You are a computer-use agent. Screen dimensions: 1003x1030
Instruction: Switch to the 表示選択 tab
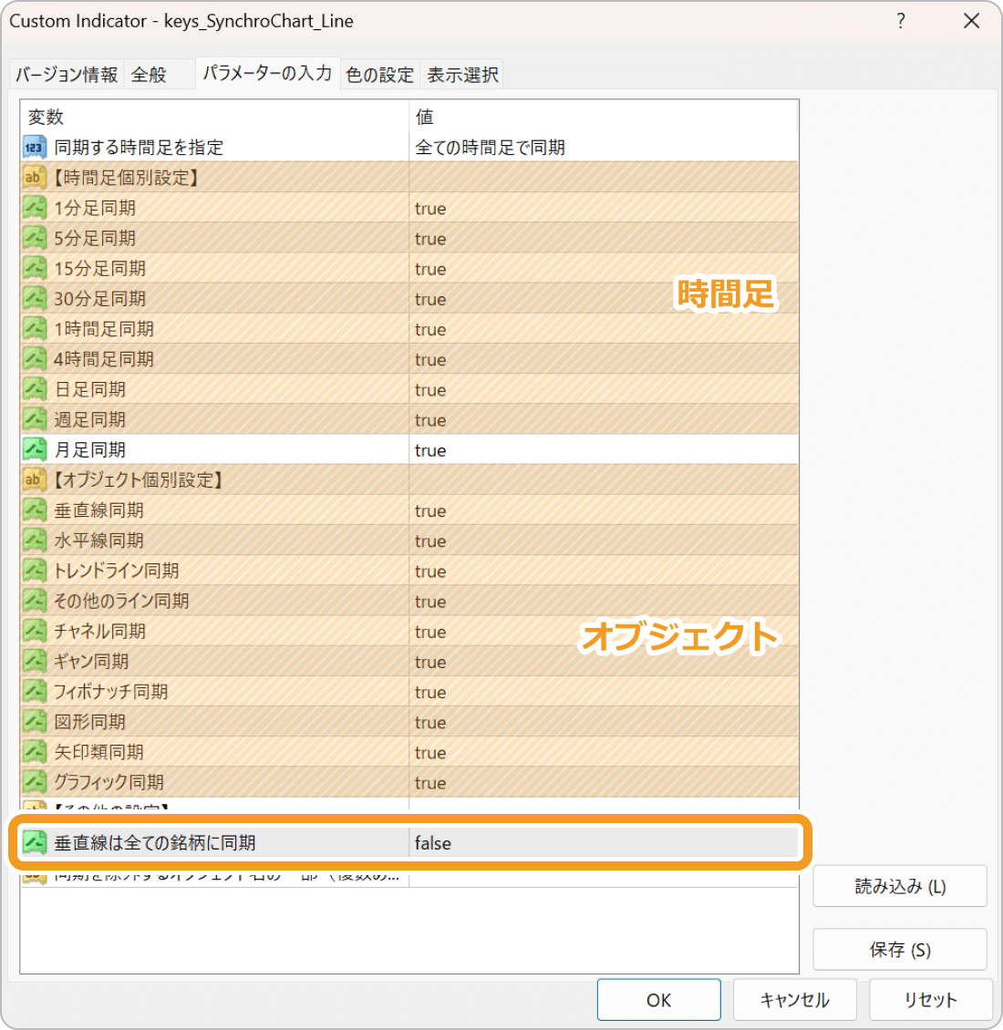462,74
